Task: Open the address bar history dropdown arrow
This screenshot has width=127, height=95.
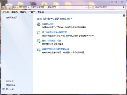Action: point(87,7)
